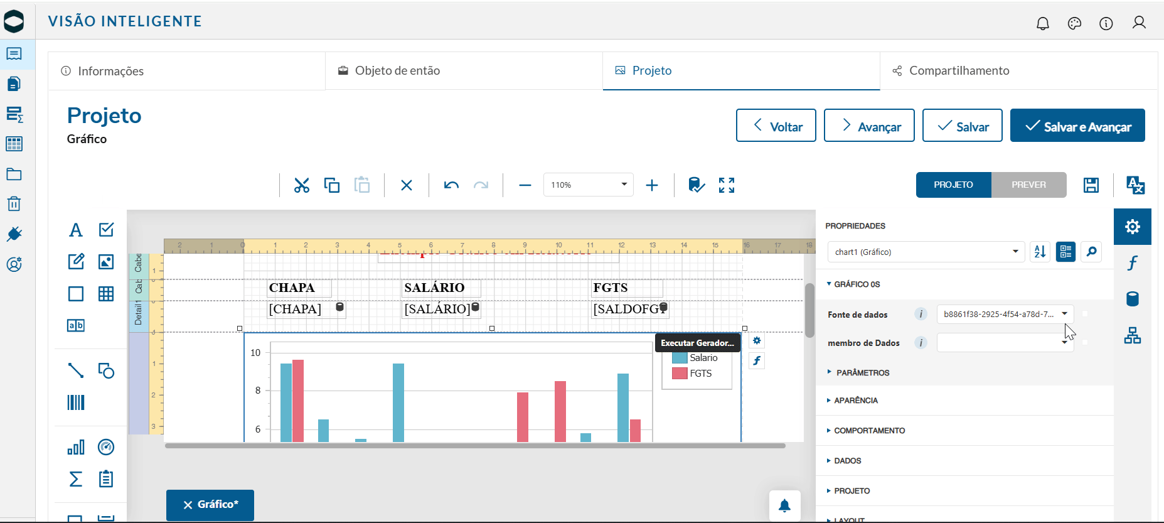Go to the Compartilhamento tab
1164x523 pixels.
pyautogui.click(x=1018, y=71)
